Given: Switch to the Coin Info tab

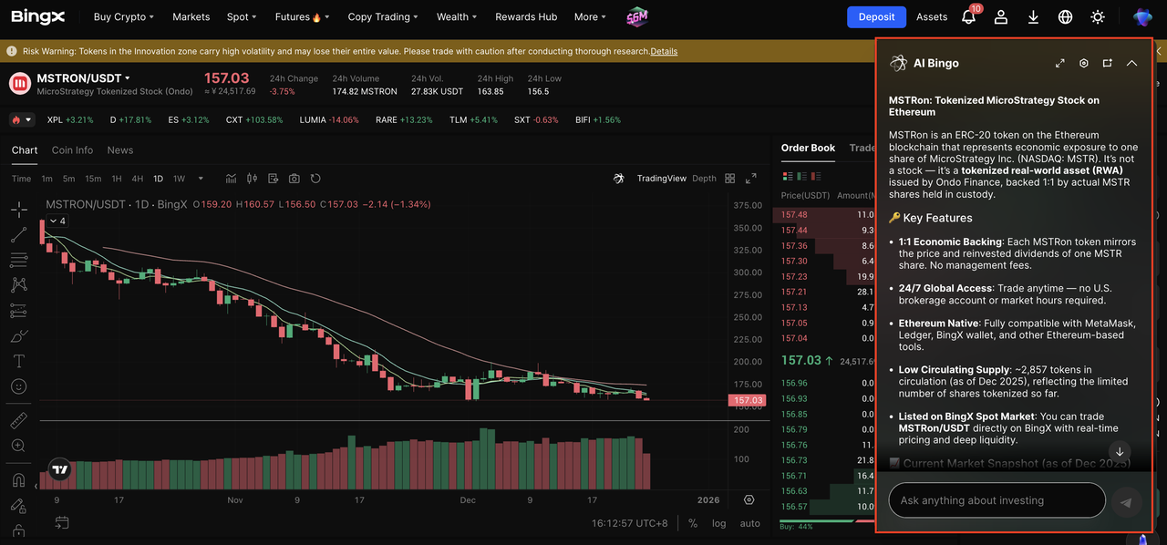Looking at the screenshot, I should 72,150.
